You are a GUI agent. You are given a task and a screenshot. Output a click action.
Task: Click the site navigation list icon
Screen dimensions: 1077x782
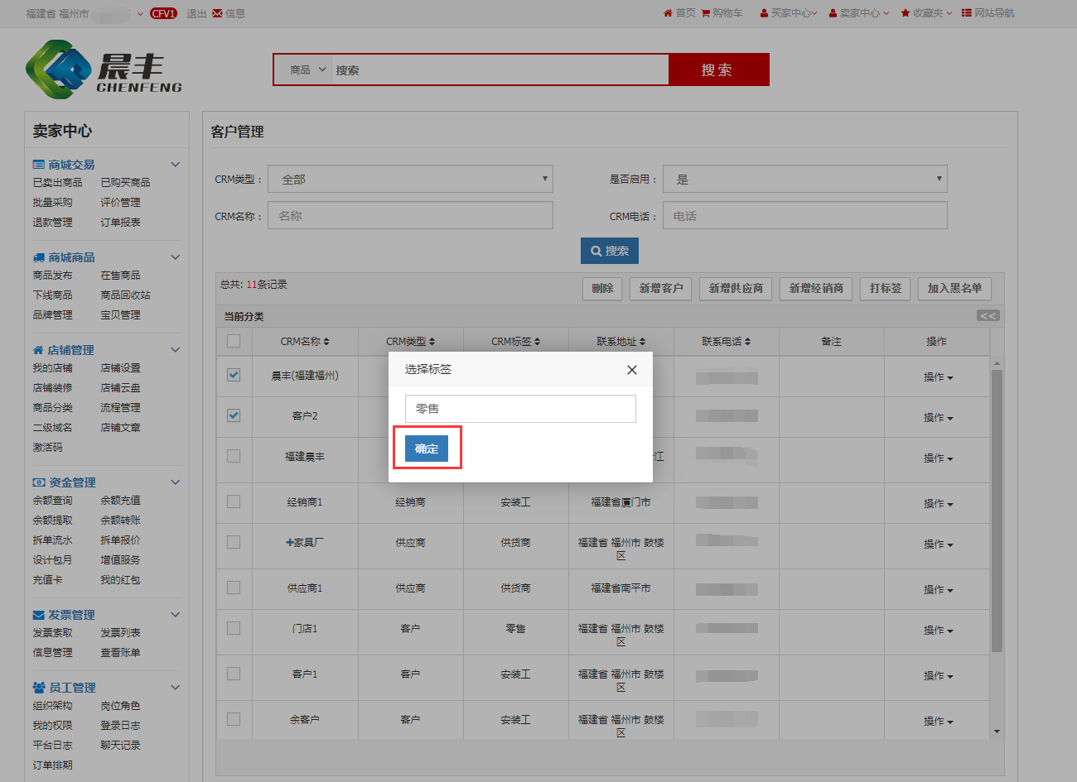pyautogui.click(x=966, y=13)
